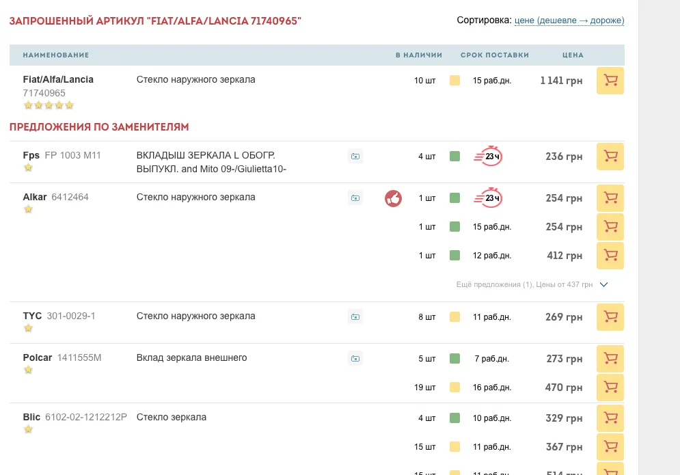Click description 'Вклад зеркала внешнего'

tap(191, 357)
